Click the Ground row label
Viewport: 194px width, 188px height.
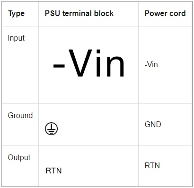point(20,115)
